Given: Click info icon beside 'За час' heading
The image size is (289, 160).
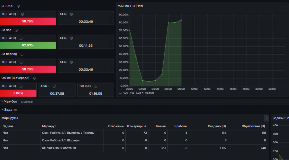Looking at the screenshot, I should 16,30.
